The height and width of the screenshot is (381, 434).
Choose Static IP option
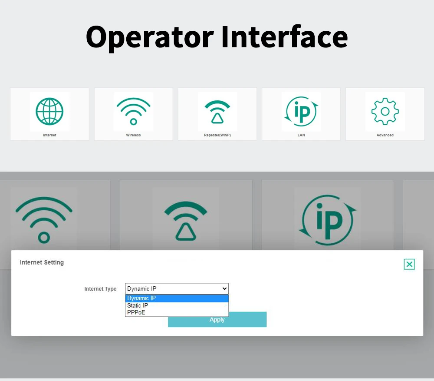pyautogui.click(x=177, y=305)
